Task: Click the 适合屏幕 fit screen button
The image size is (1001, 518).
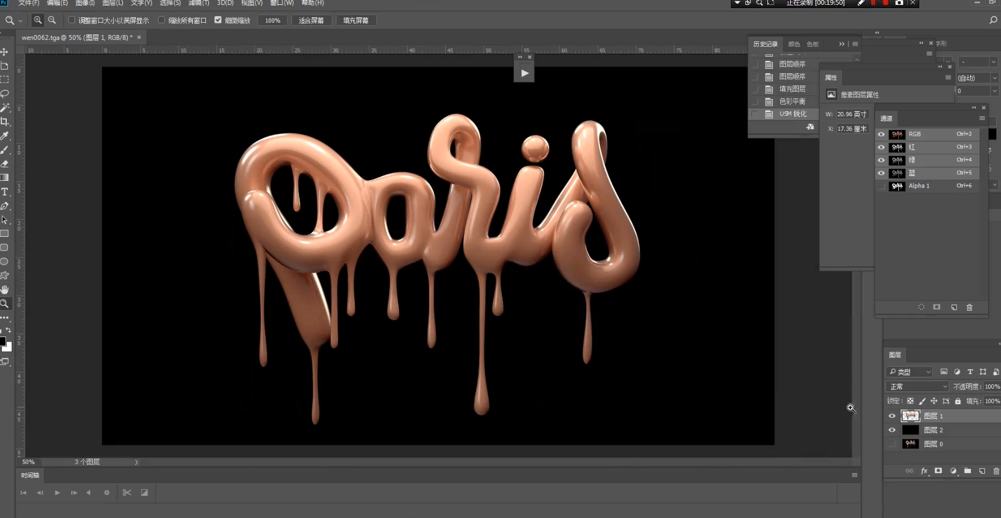Action: 311,20
